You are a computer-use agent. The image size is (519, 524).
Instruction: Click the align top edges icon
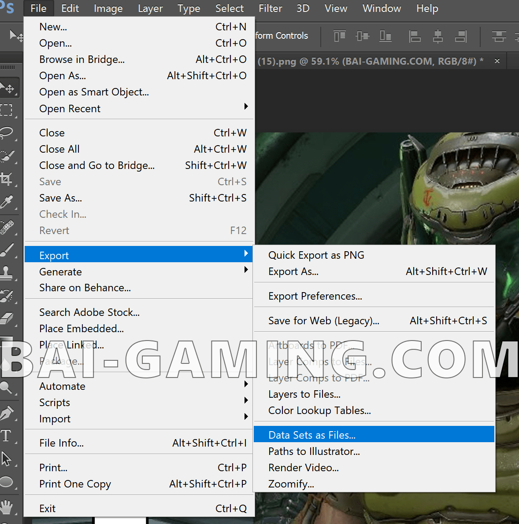[339, 36]
